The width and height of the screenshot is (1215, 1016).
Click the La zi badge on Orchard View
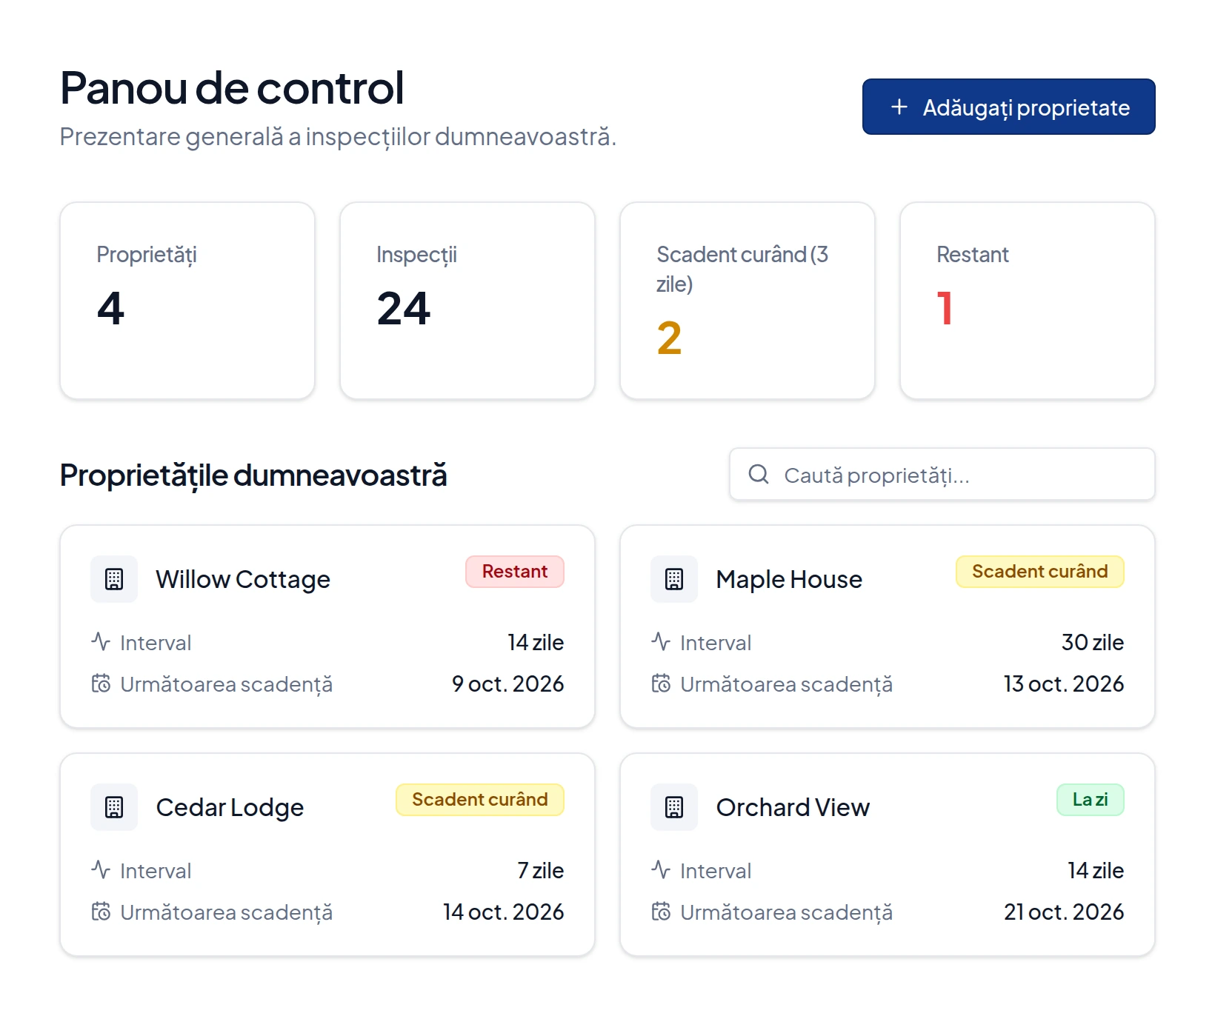click(1091, 800)
